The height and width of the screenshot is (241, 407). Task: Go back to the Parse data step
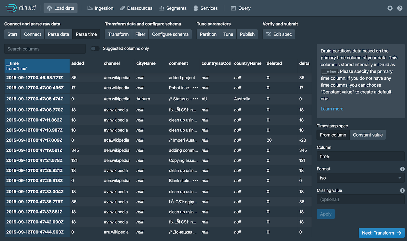tap(58, 34)
